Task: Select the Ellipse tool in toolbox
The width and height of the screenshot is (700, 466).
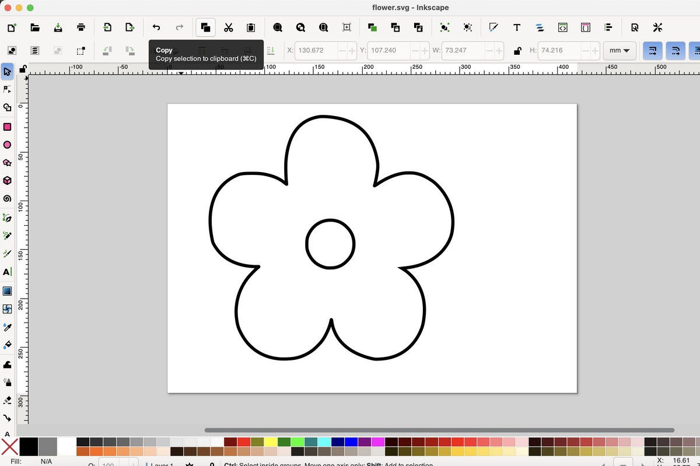Action: point(8,145)
